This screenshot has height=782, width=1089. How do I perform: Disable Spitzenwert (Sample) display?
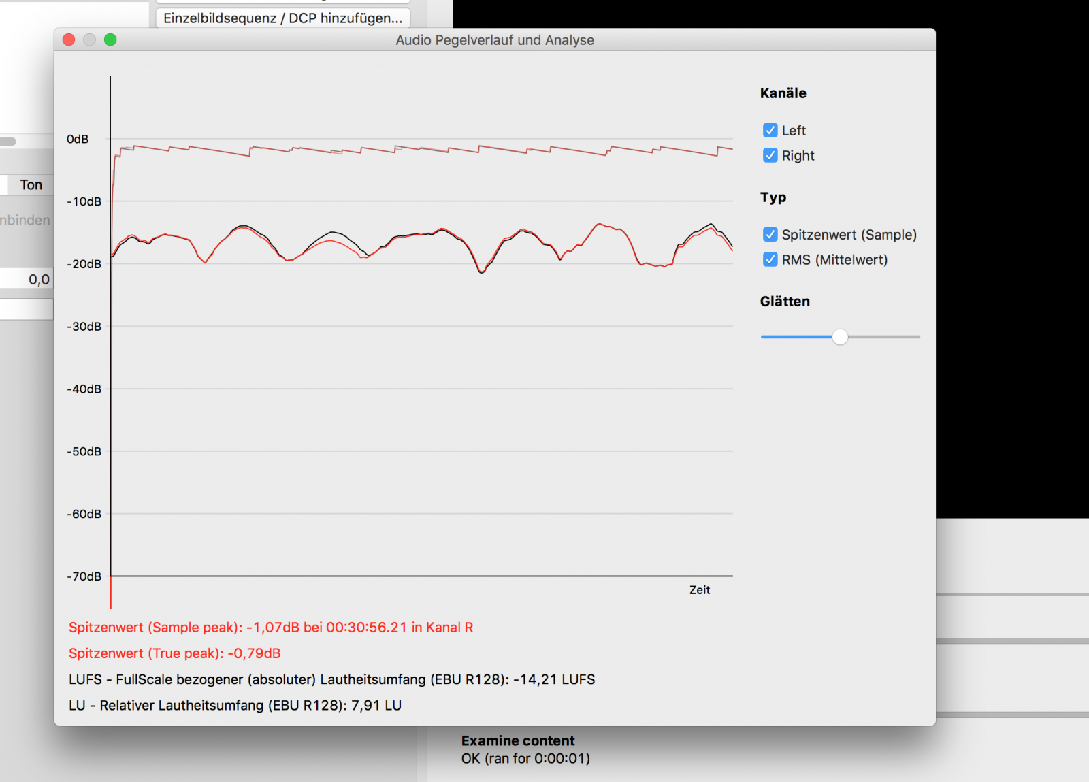pyautogui.click(x=770, y=234)
